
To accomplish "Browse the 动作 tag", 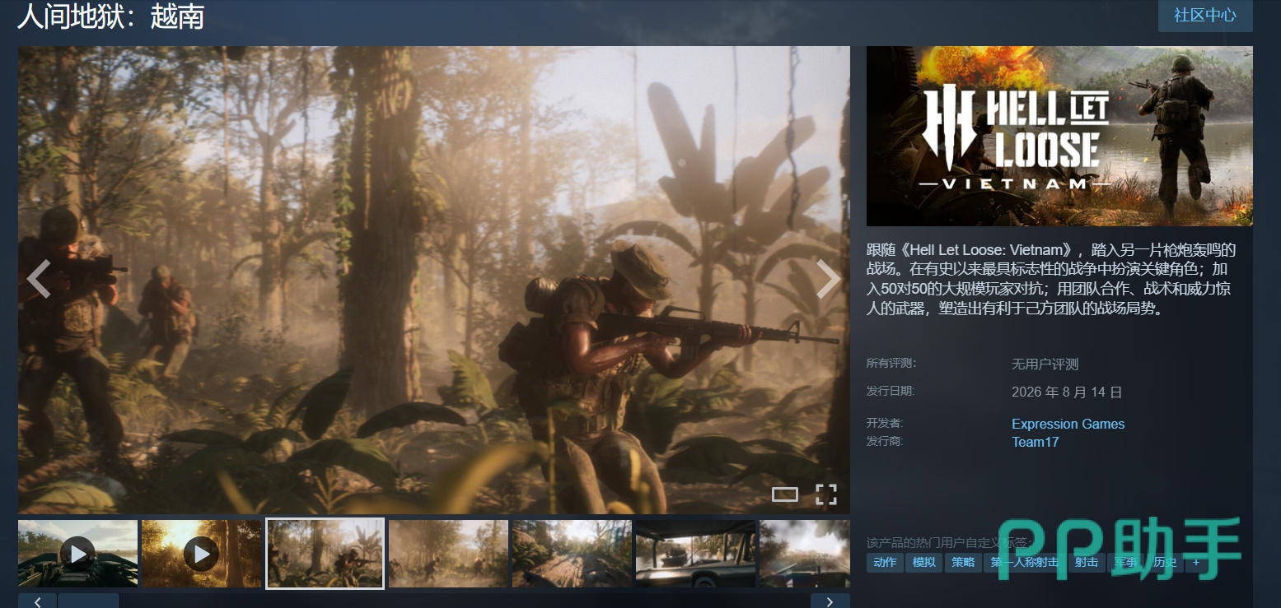I will click(x=885, y=563).
